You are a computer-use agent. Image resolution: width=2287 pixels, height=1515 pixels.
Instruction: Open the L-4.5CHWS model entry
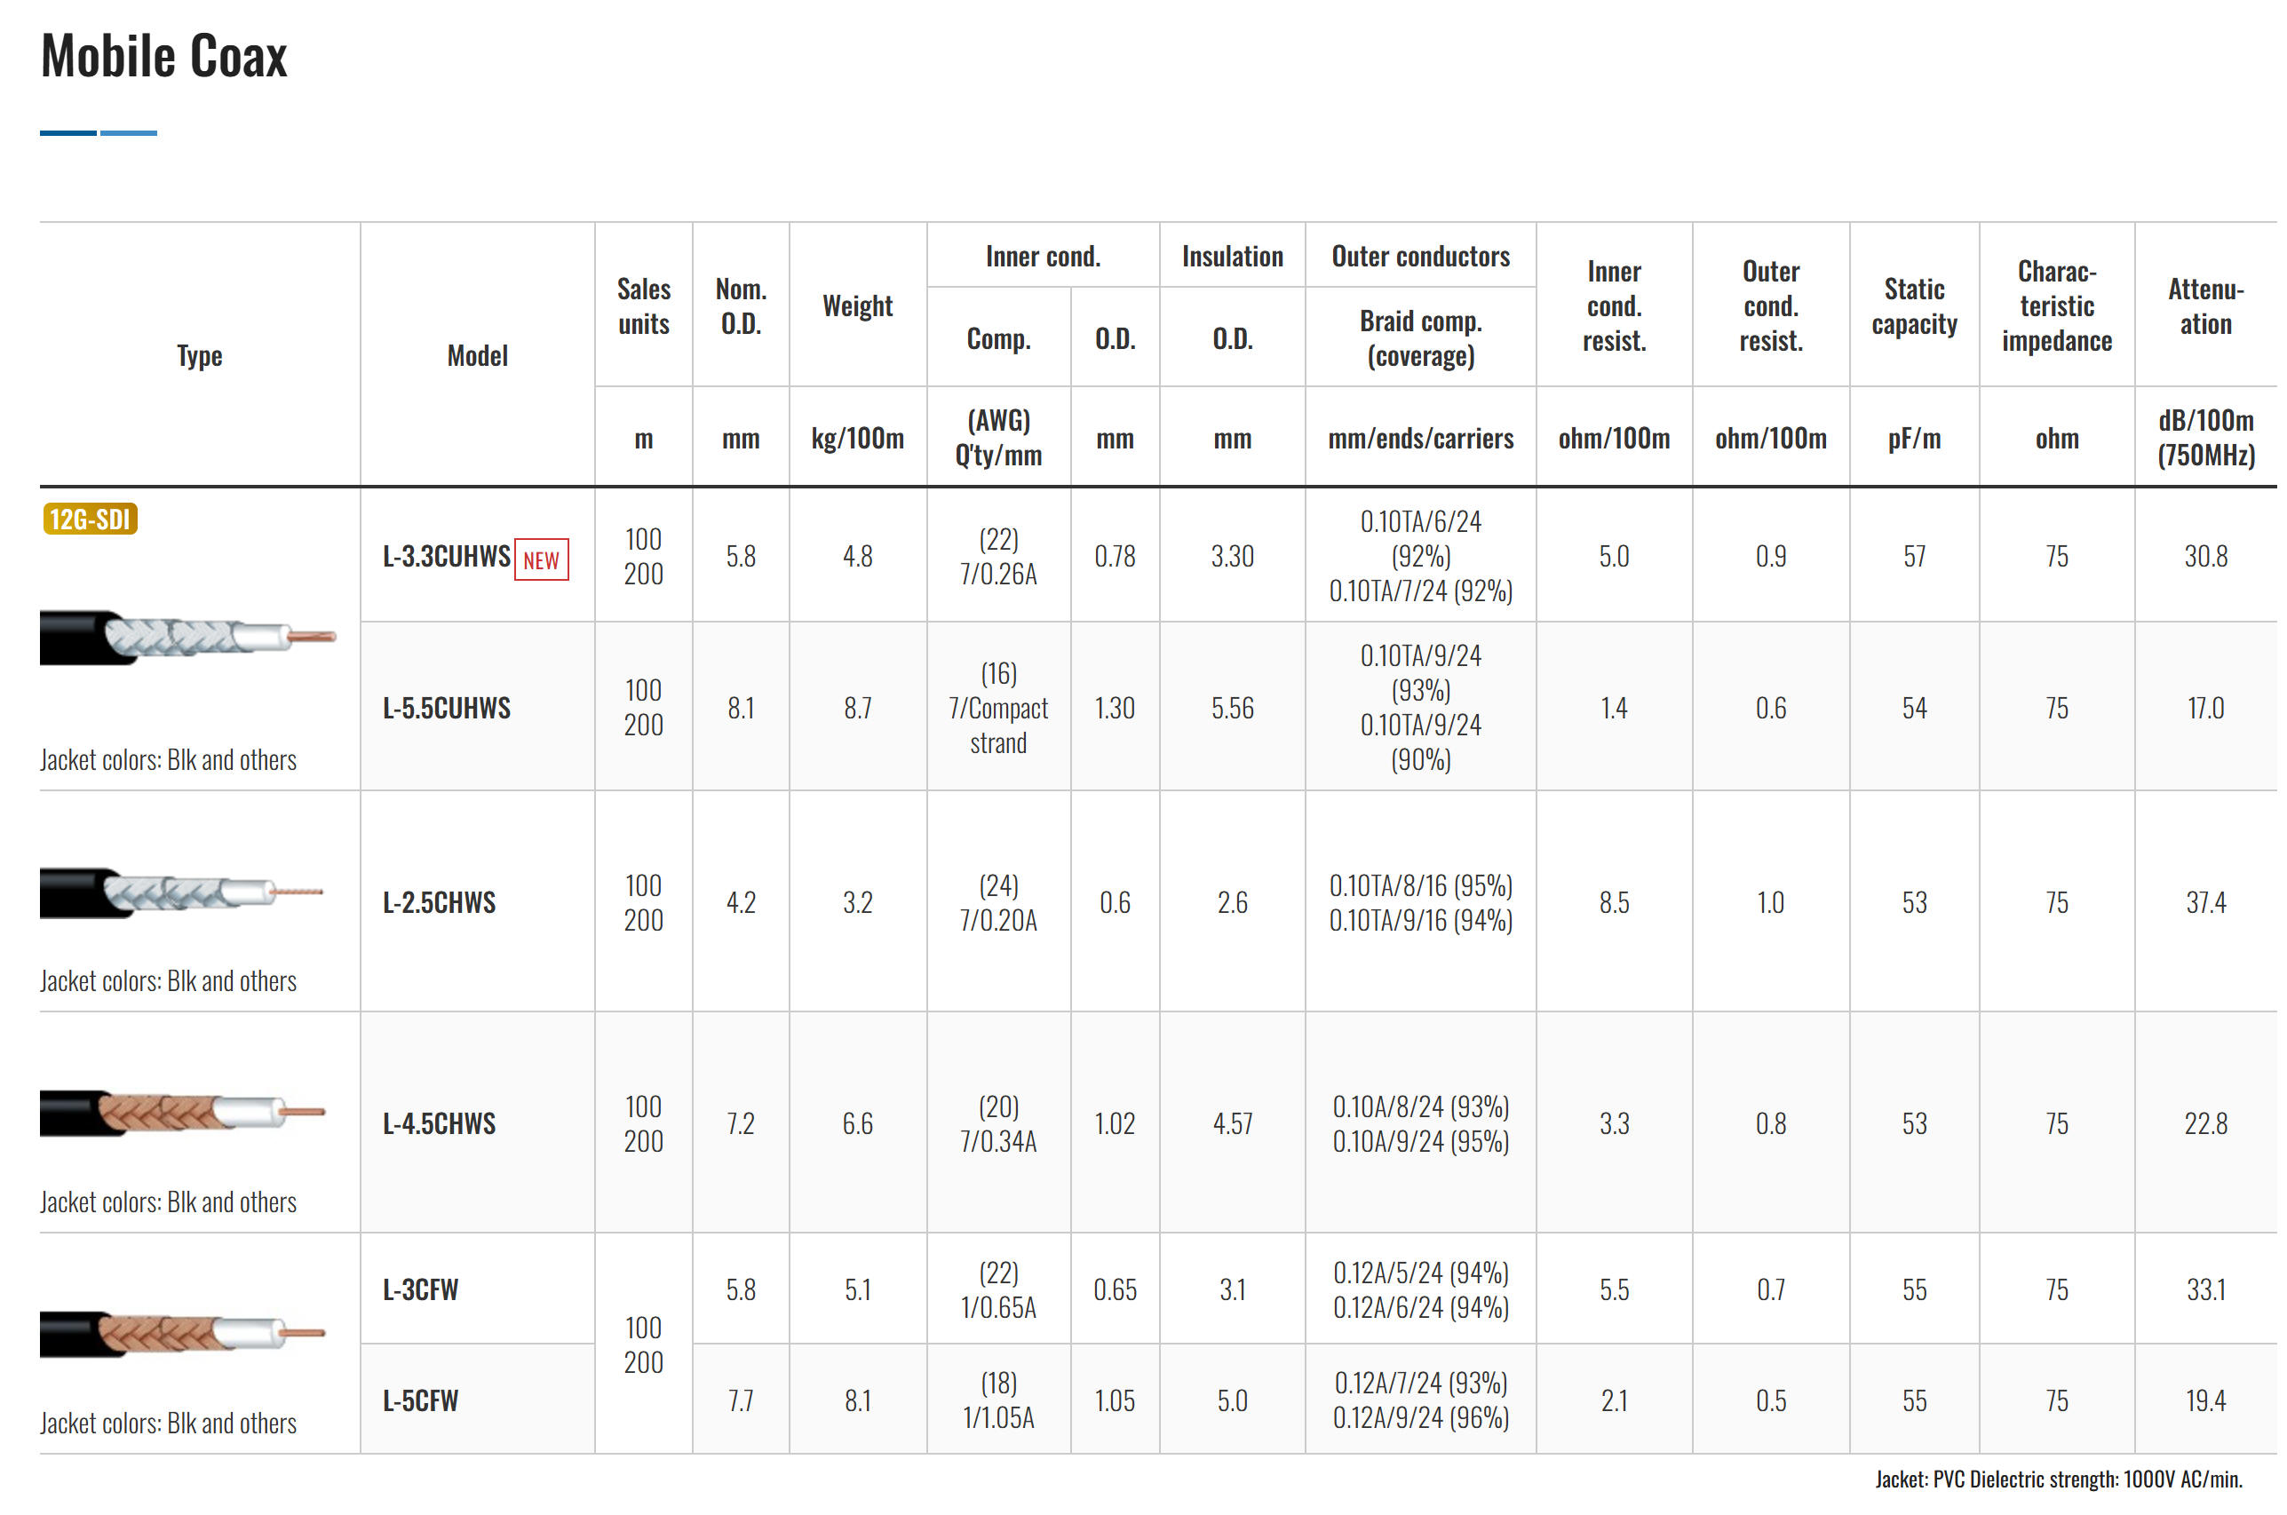click(439, 1123)
